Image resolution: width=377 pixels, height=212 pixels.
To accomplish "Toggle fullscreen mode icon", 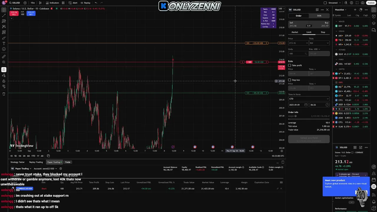I will pos(357,3).
